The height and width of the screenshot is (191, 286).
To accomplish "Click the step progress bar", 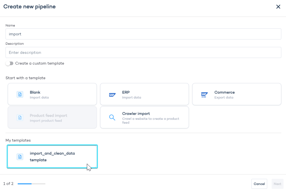I will tap(31, 183).
